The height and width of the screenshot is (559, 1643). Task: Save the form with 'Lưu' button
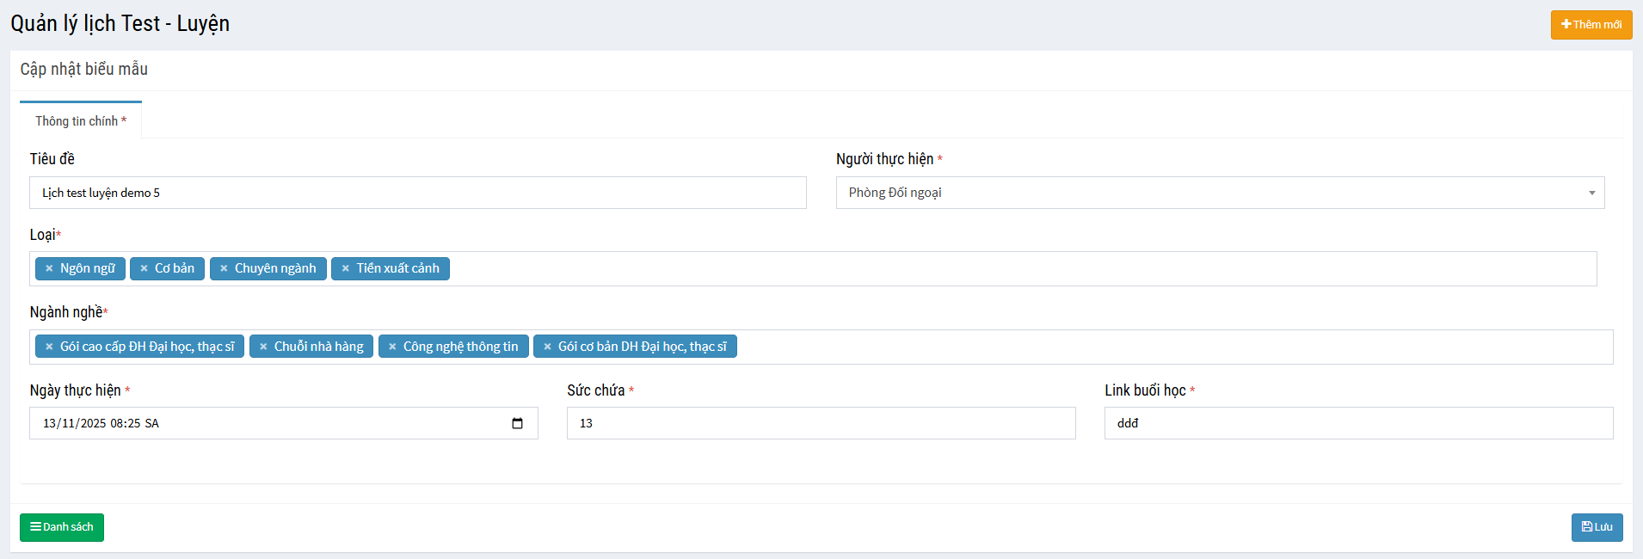click(x=1597, y=527)
